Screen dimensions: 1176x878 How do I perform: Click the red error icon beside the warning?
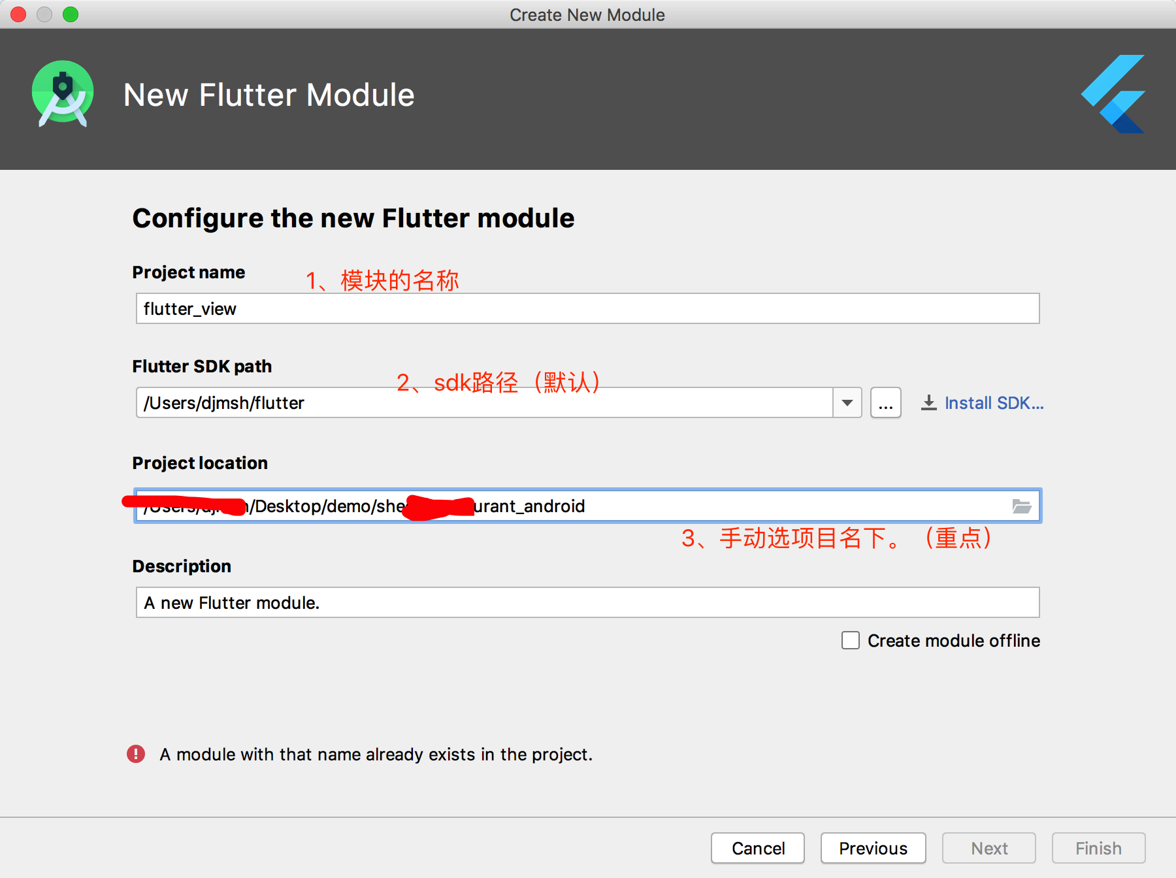point(136,754)
